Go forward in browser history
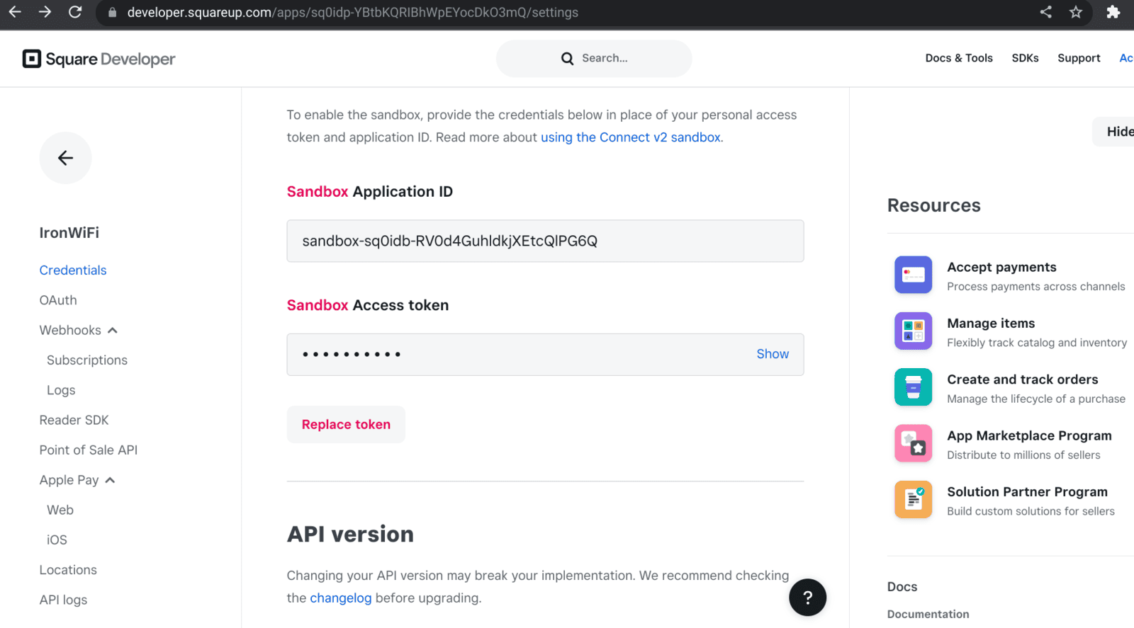1134x628 pixels. click(x=45, y=12)
